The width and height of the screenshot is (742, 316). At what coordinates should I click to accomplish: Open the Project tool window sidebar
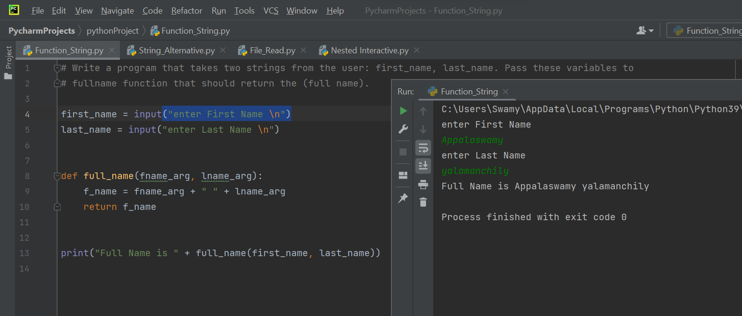point(8,63)
